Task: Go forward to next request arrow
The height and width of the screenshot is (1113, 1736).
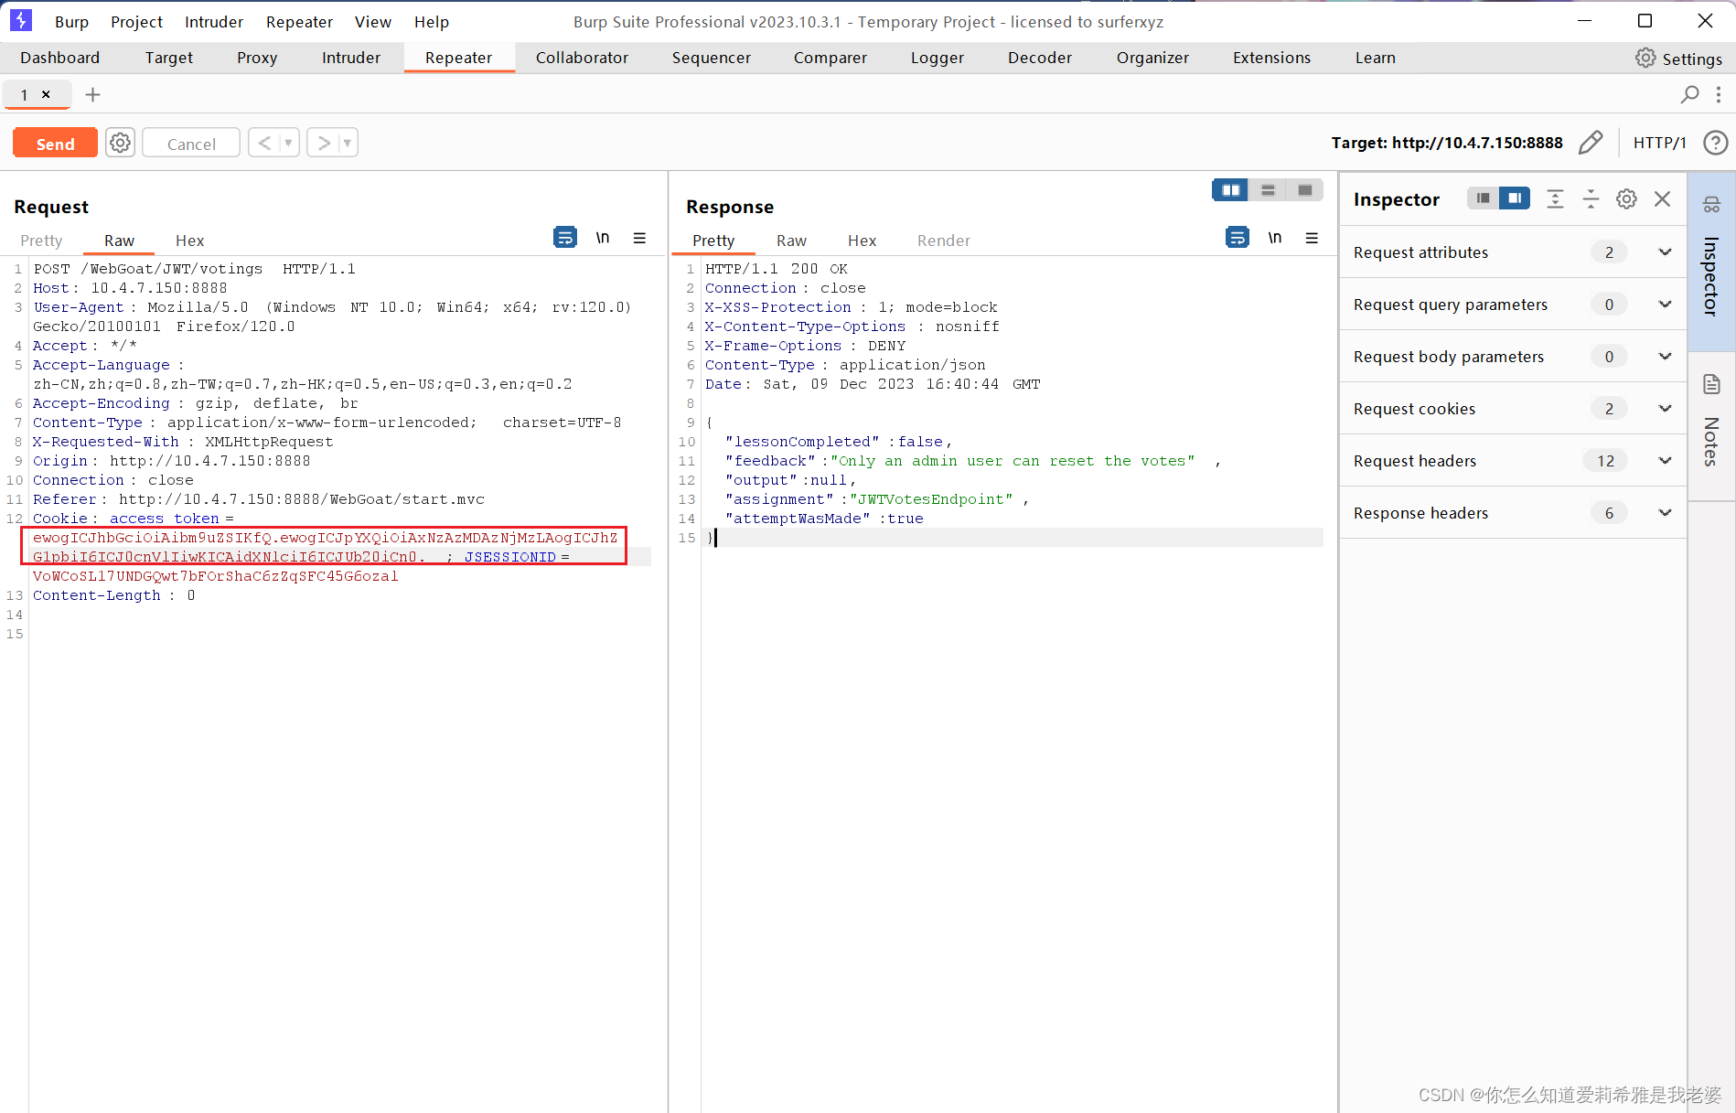Action: coord(323,143)
